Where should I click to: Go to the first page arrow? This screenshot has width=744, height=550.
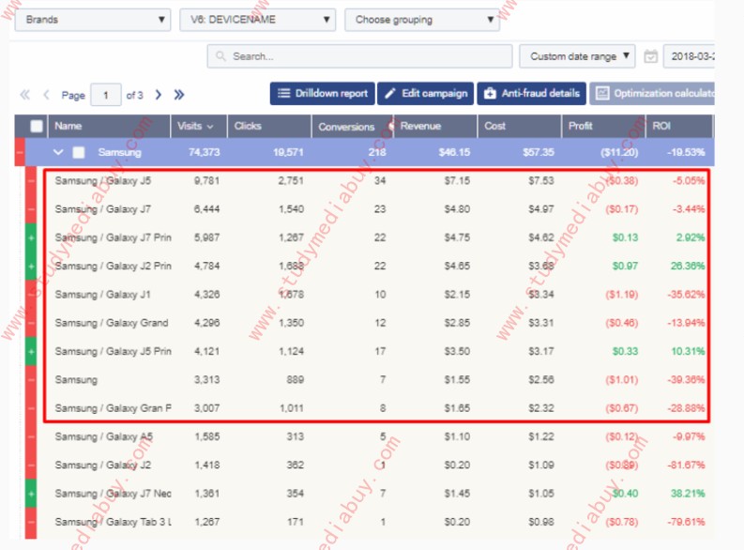point(24,95)
